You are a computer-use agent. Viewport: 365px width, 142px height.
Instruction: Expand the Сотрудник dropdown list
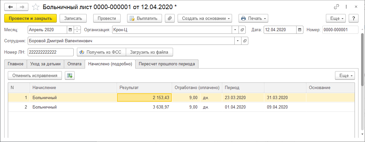click(238, 41)
